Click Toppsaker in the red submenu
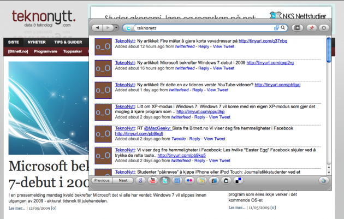The width and height of the screenshot is (344, 219). pyautogui.click(x=73, y=51)
